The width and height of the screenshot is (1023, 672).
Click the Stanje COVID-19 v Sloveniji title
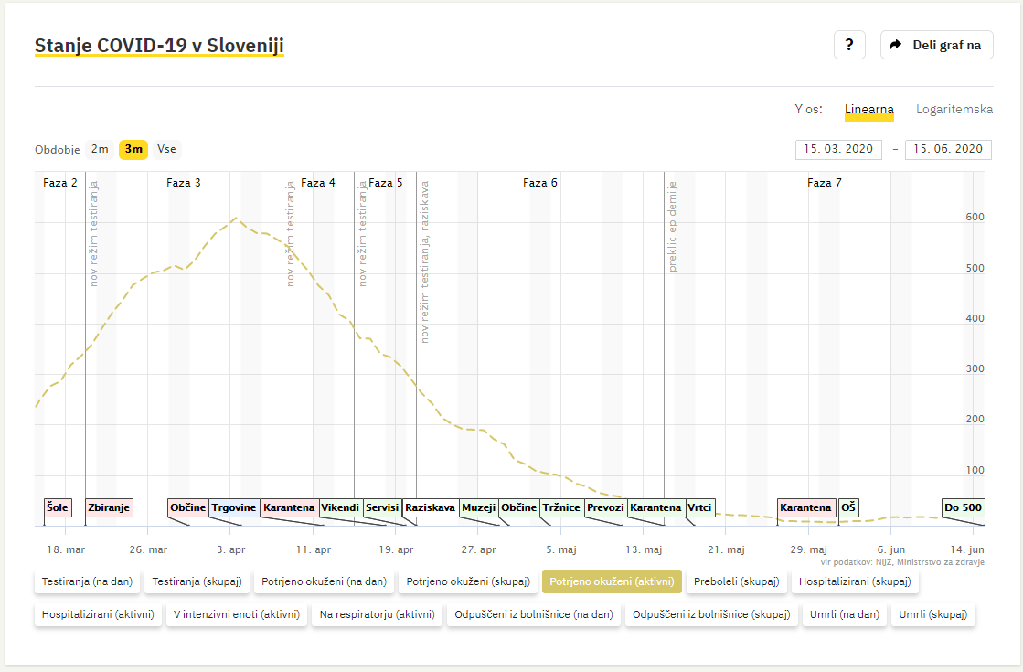click(x=159, y=46)
